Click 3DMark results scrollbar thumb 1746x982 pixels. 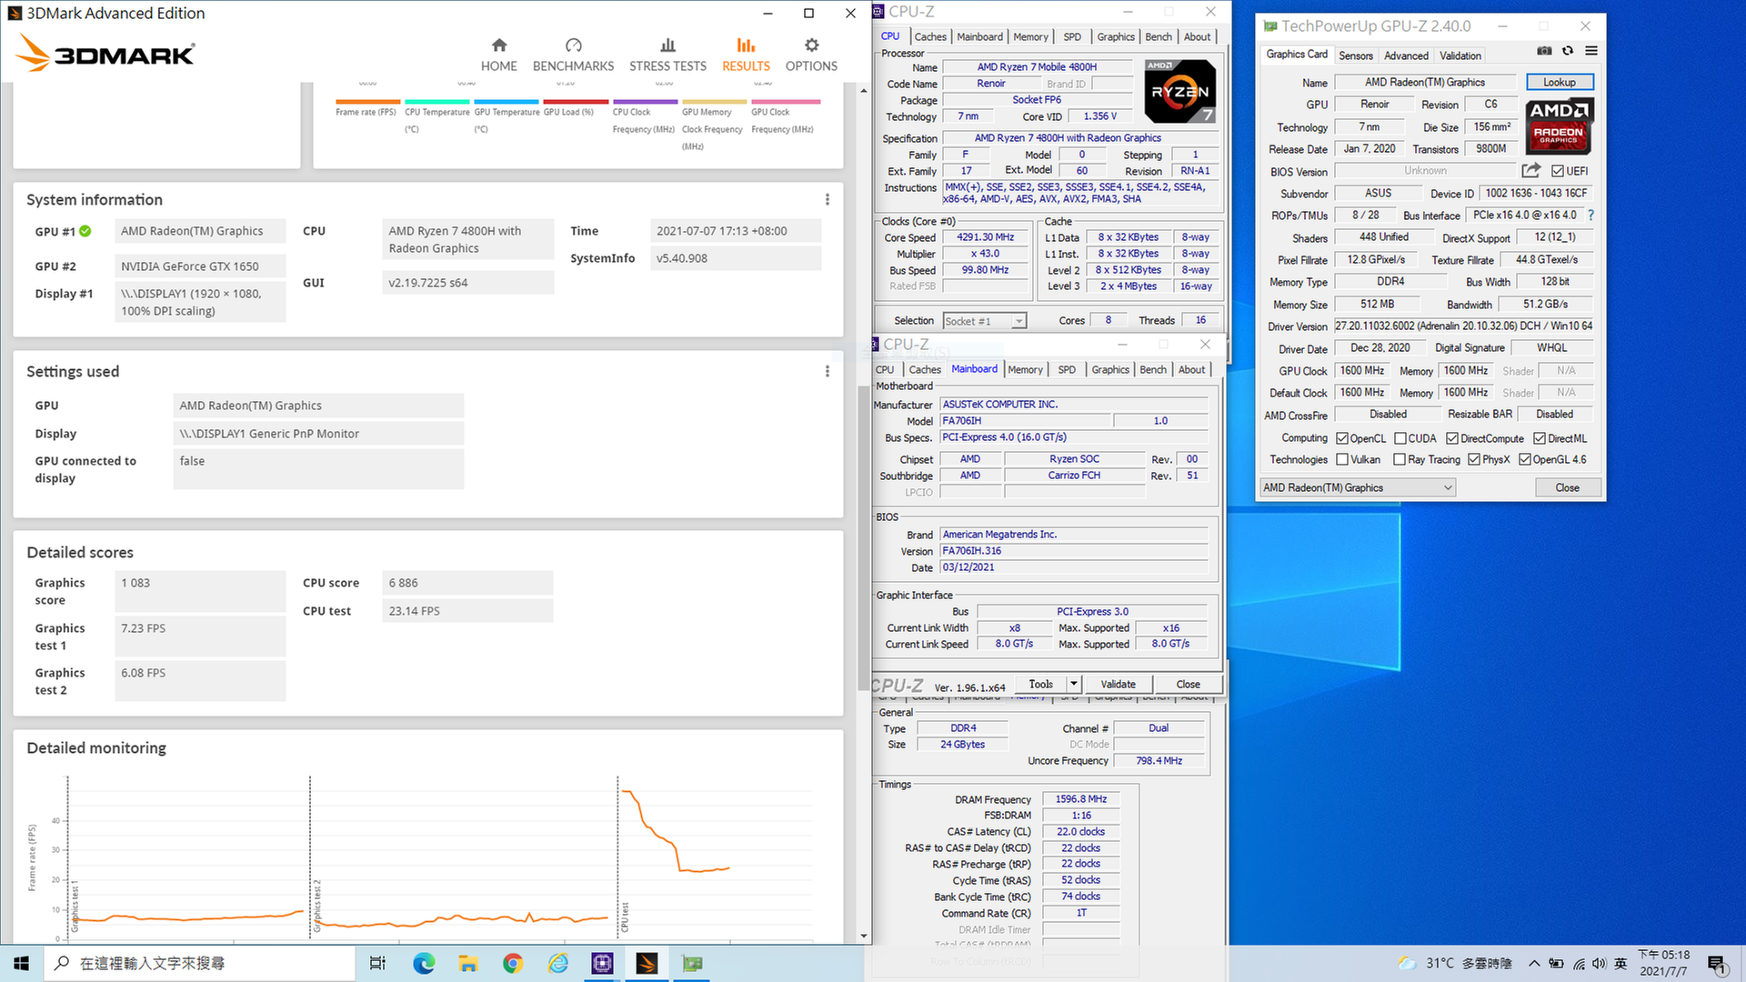(x=864, y=536)
